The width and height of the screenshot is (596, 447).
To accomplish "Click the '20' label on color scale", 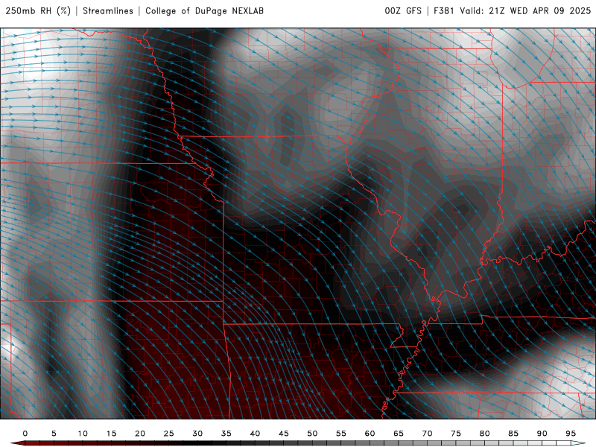I will pyautogui.click(x=140, y=434).
